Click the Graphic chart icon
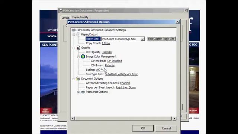 pos(78,48)
